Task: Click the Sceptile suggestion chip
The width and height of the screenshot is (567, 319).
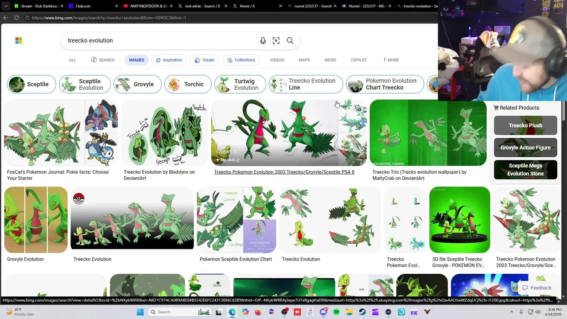Action: point(31,84)
